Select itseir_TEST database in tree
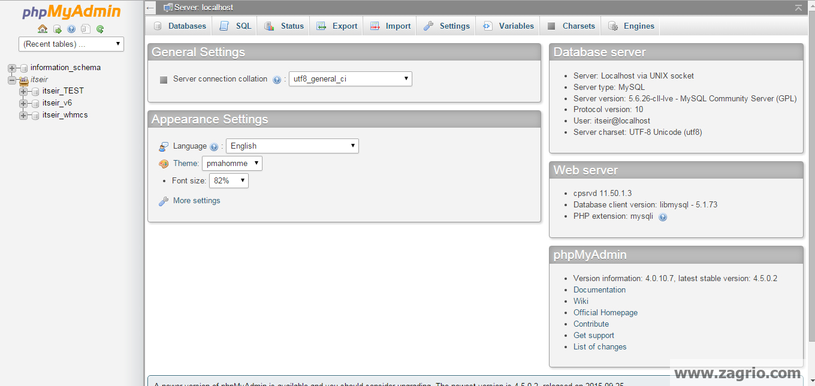 (x=63, y=91)
